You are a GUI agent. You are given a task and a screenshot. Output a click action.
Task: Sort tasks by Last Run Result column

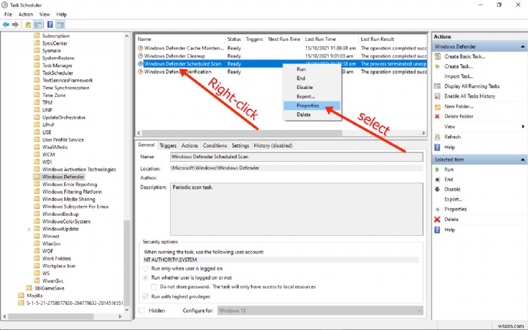click(392, 39)
